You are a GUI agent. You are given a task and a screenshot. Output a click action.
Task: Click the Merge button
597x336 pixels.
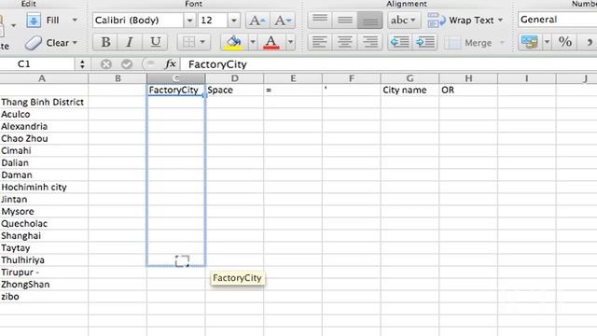pos(468,43)
